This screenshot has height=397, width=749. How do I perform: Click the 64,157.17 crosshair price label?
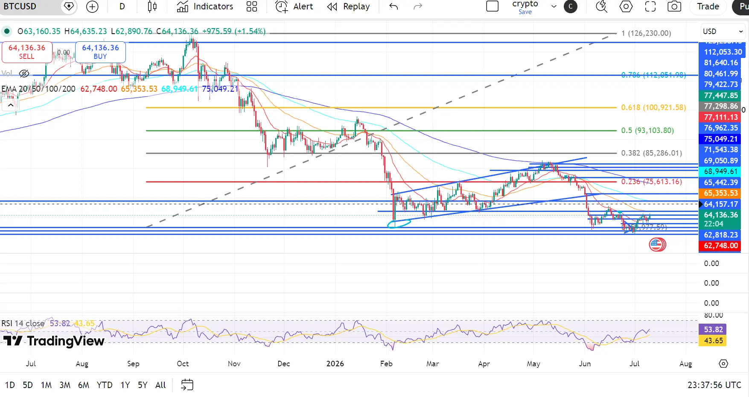[x=721, y=204]
